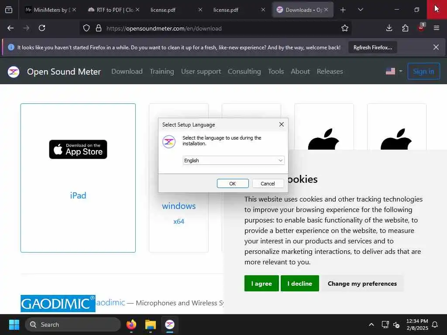
Task: Click the Download on the App Store badge
Action: click(78, 149)
